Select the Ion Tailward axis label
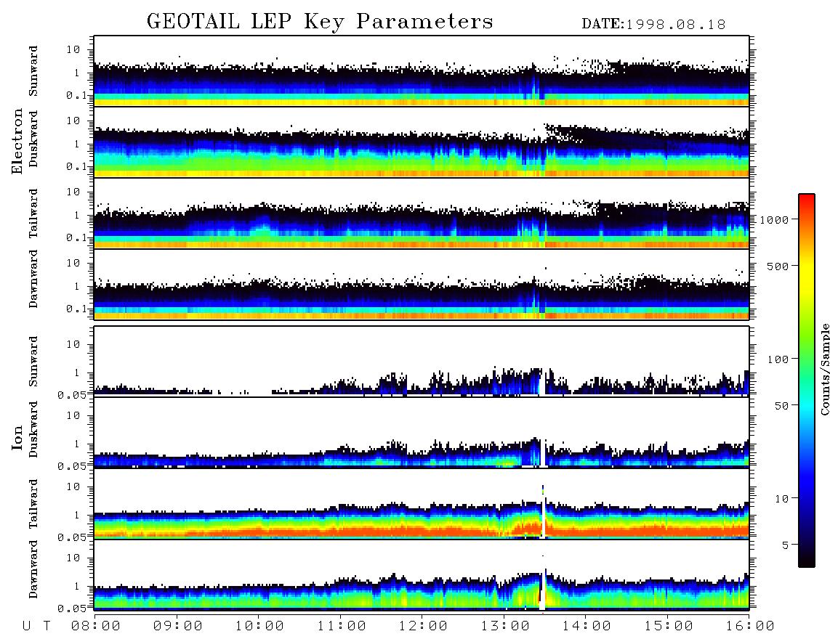 (x=33, y=504)
